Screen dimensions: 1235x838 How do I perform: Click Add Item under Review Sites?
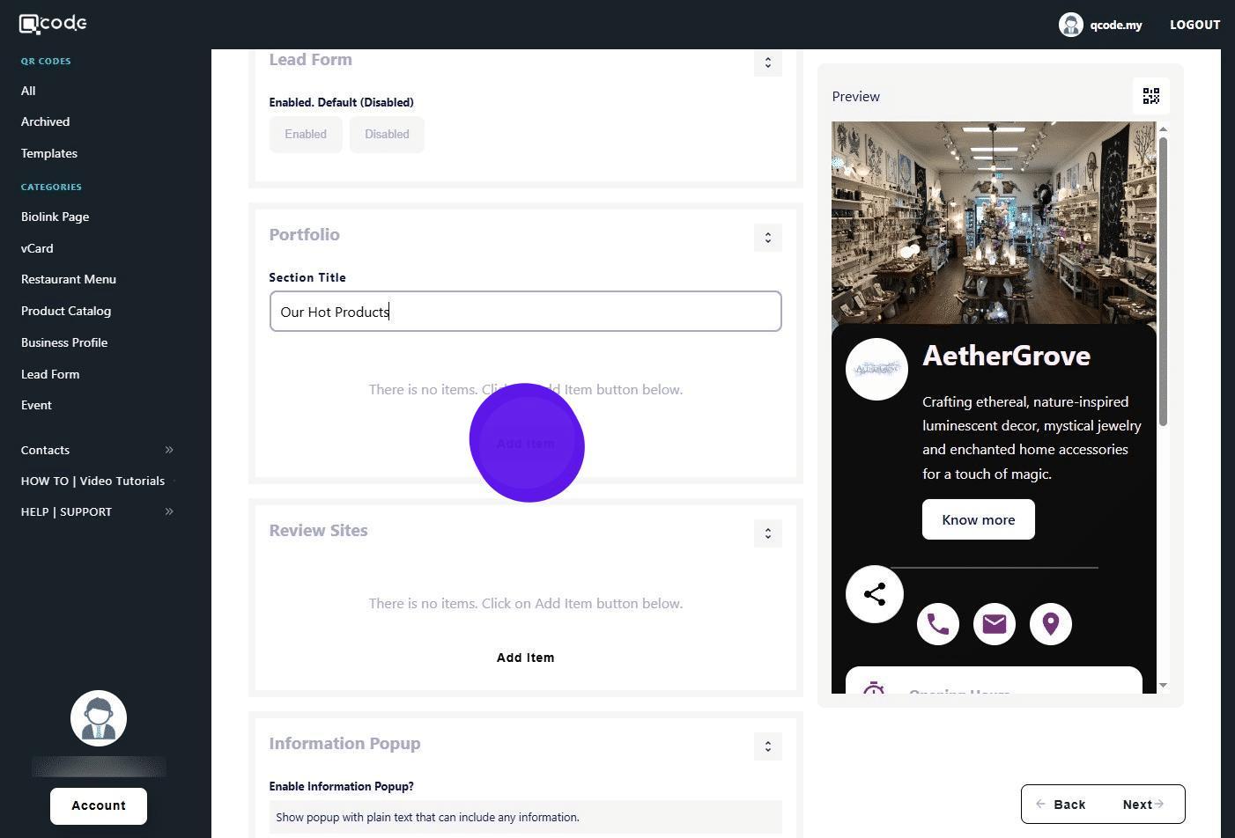(x=525, y=658)
